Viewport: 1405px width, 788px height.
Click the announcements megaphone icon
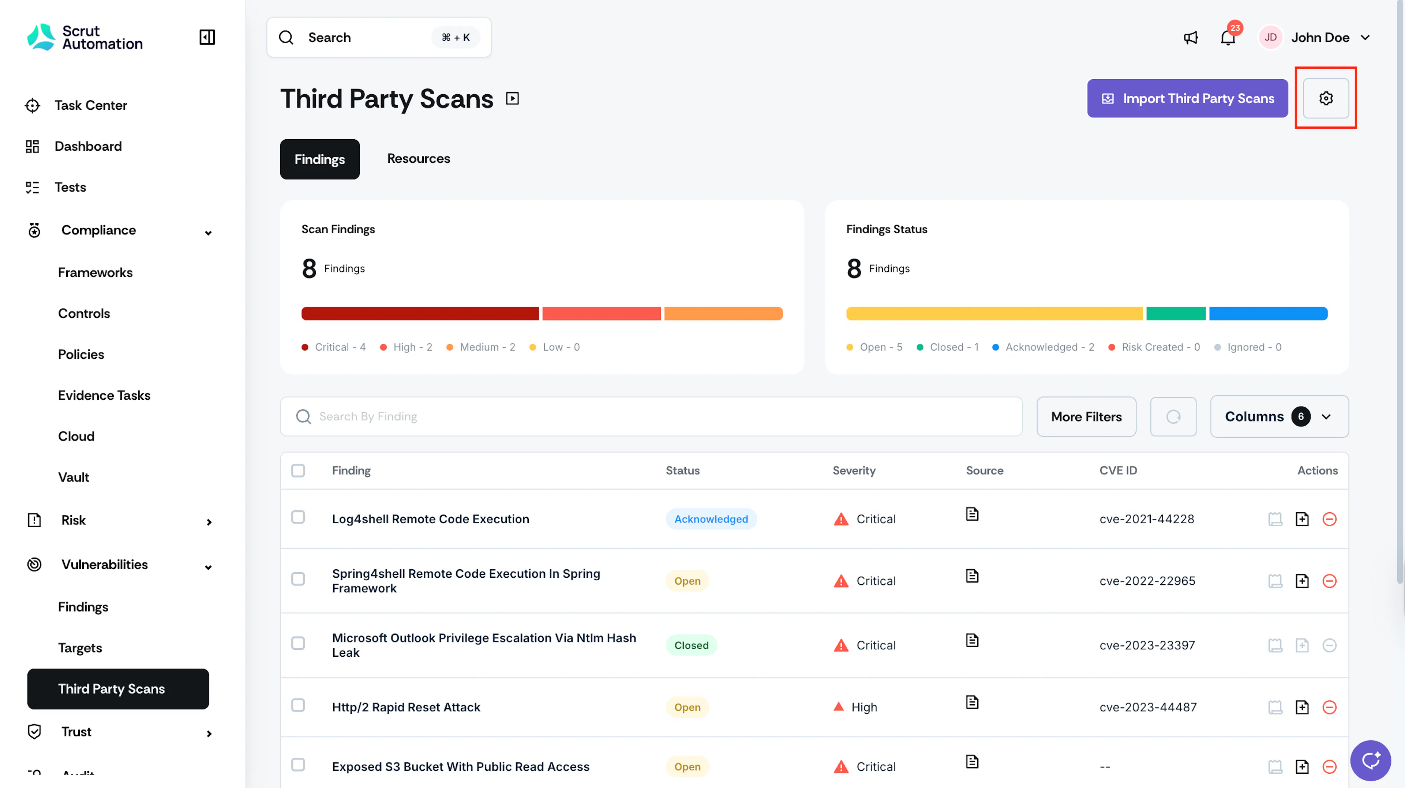coord(1191,37)
